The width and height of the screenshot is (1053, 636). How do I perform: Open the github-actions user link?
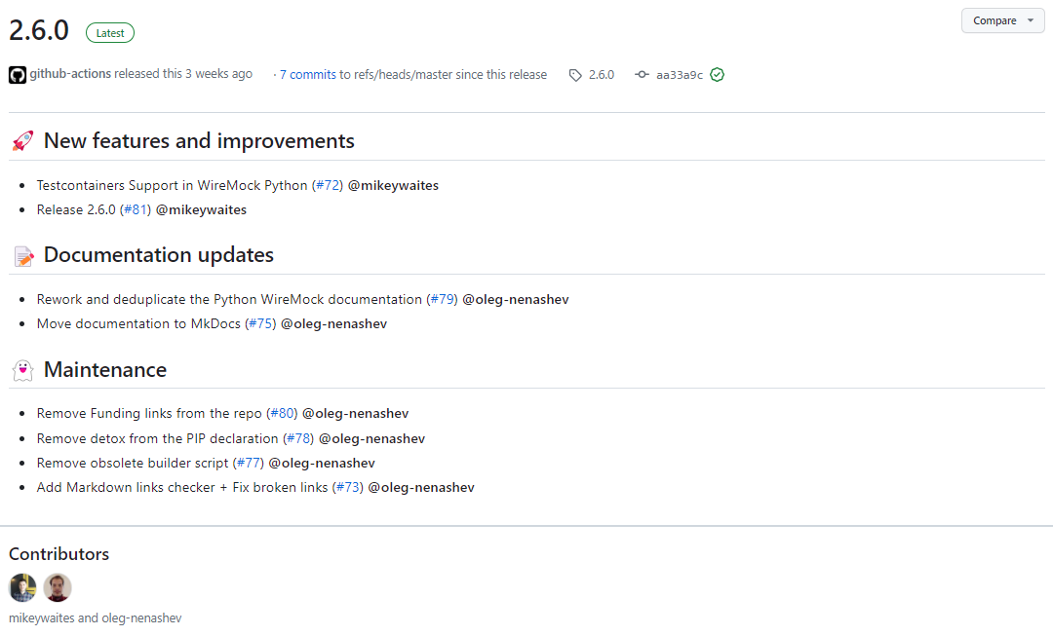pyautogui.click(x=70, y=74)
